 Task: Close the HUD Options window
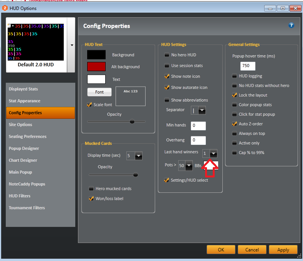295,8
